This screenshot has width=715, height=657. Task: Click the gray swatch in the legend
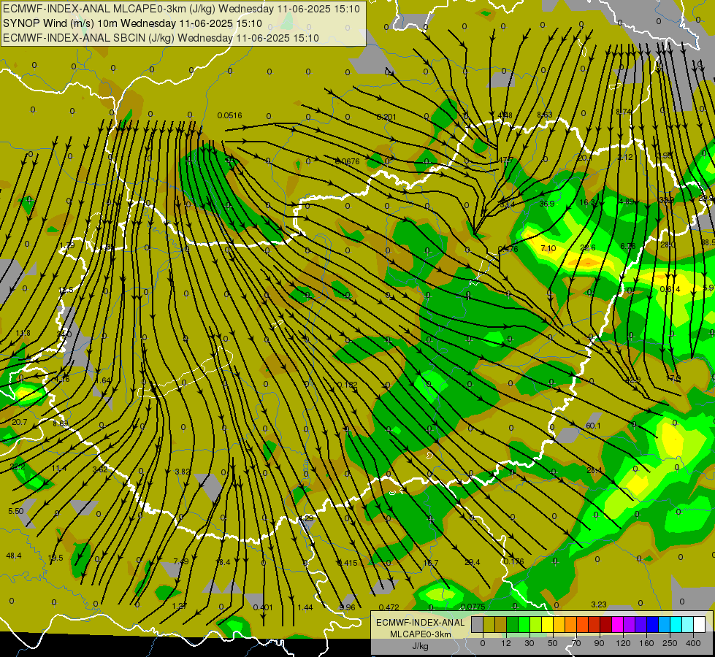(x=477, y=625)
